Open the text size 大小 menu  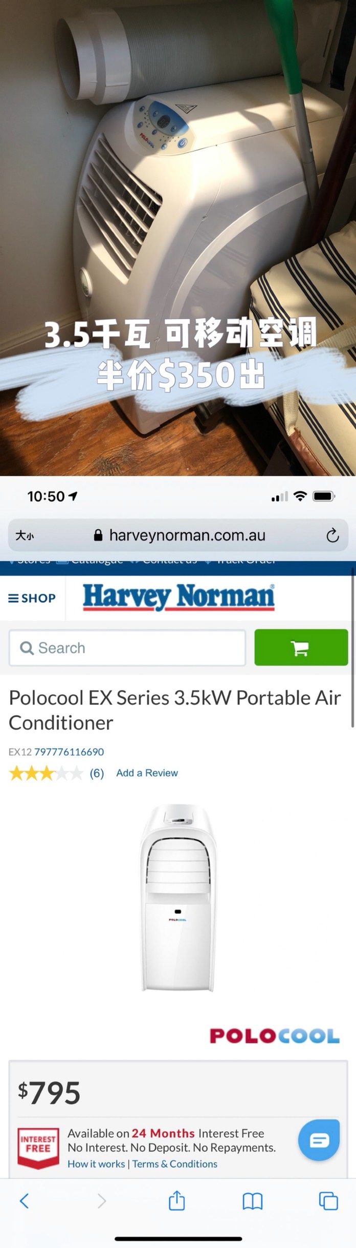25,535
